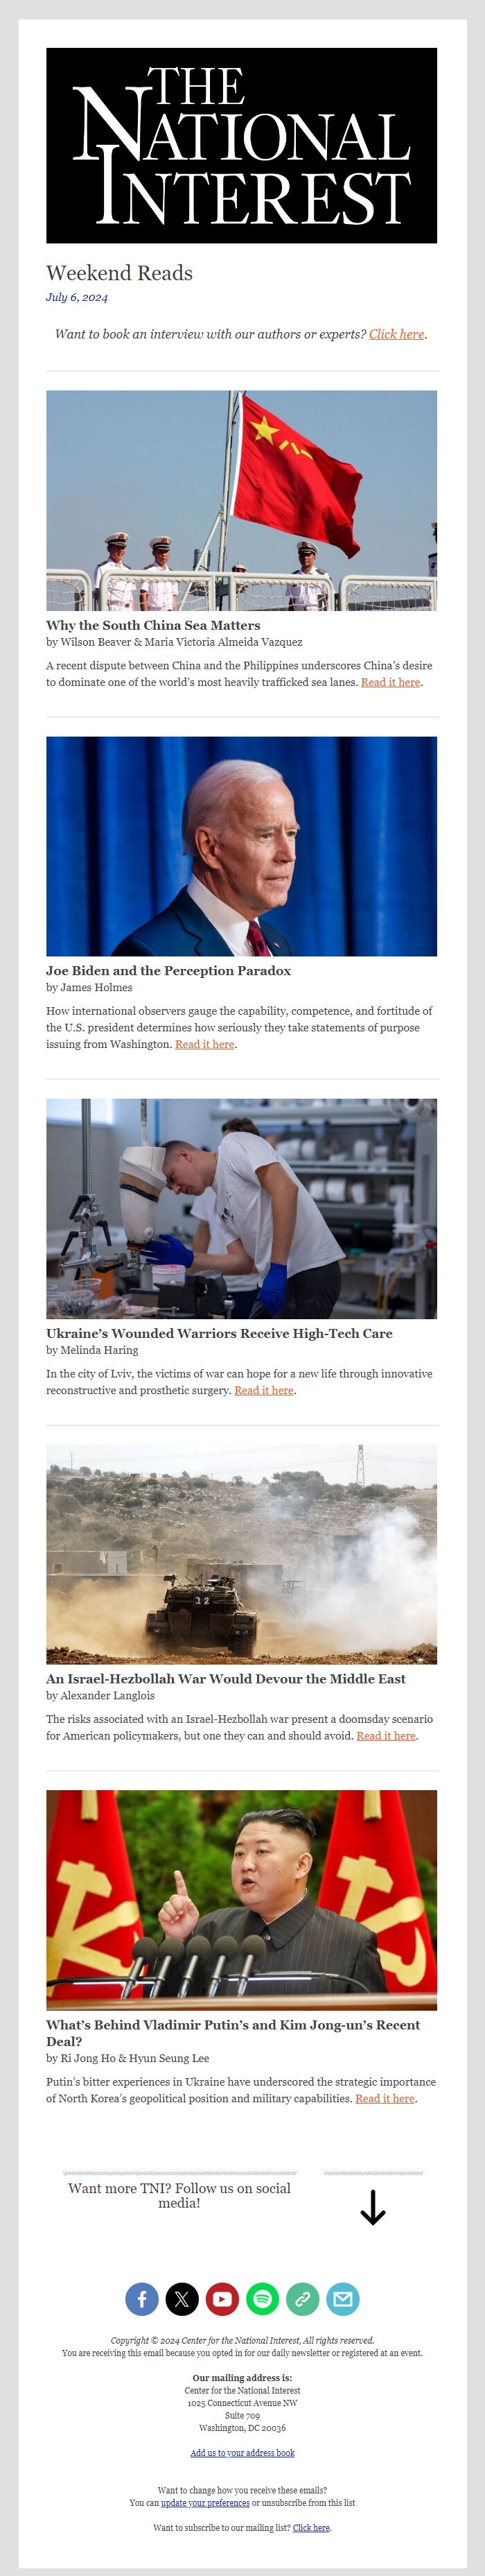Open 'Read it here' for South China Sea article
This screenshot has width=485, height=2576.
tap(390, 682)
